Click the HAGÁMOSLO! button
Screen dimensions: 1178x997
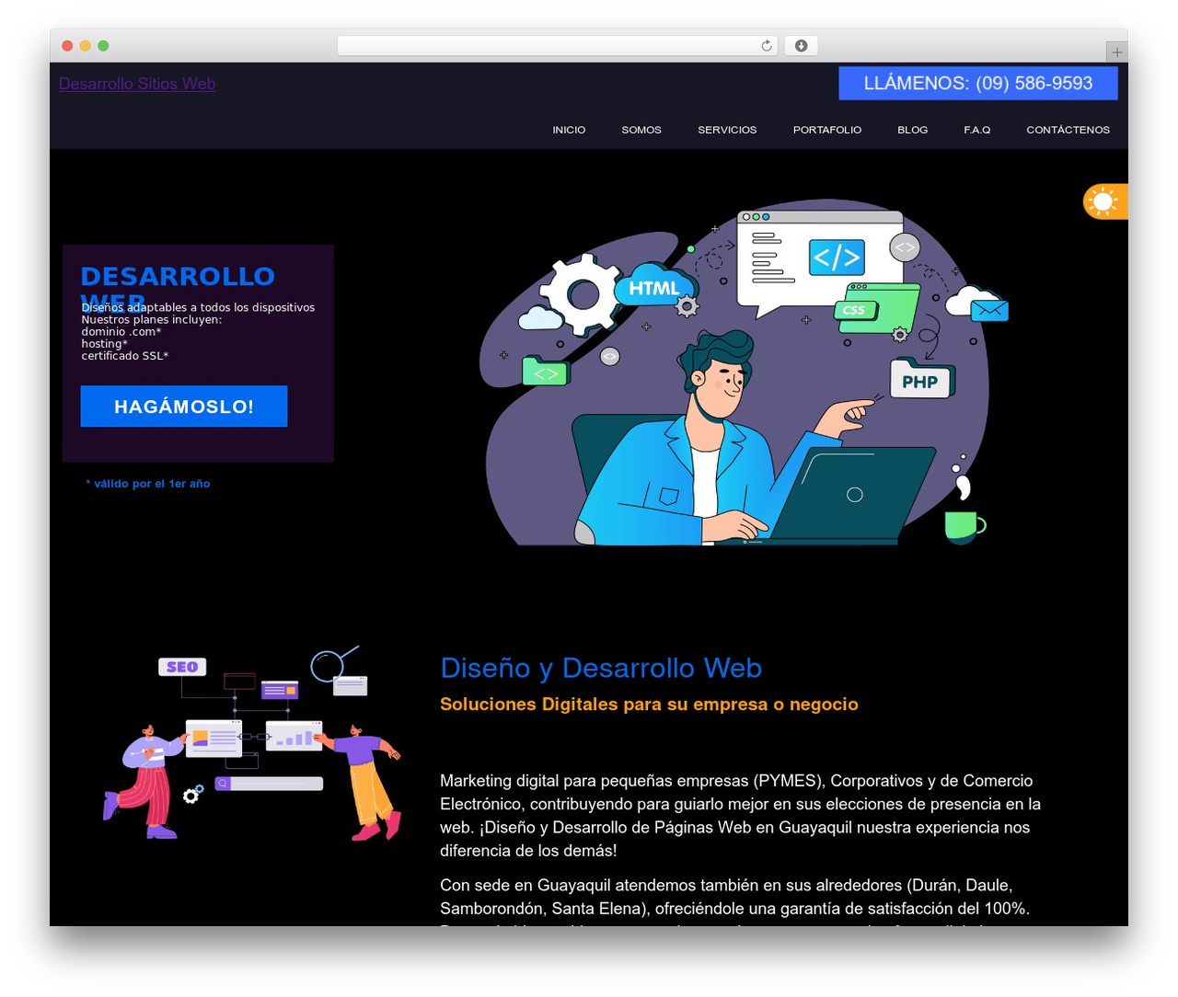[x=184, y=407]
